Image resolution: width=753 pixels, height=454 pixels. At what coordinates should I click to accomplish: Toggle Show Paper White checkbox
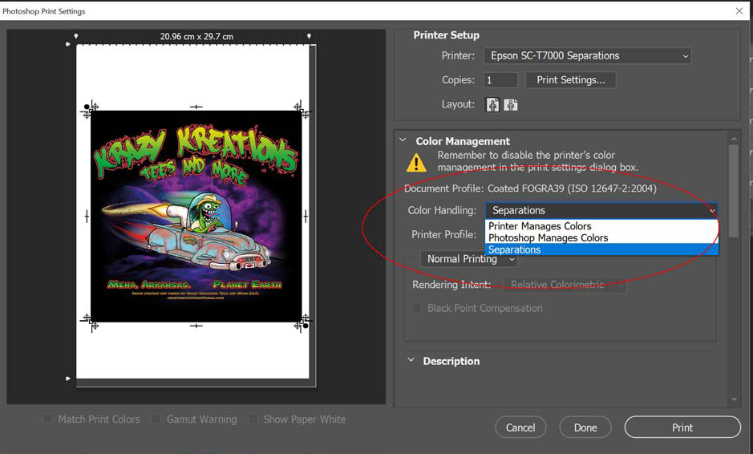253,419
